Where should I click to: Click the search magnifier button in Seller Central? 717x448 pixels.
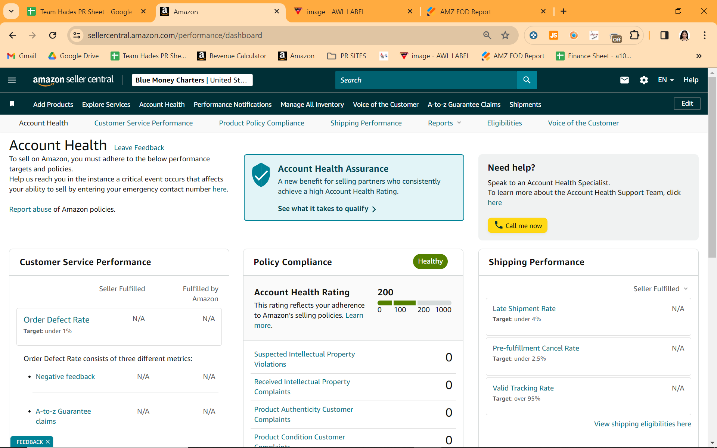click(527, 80)
